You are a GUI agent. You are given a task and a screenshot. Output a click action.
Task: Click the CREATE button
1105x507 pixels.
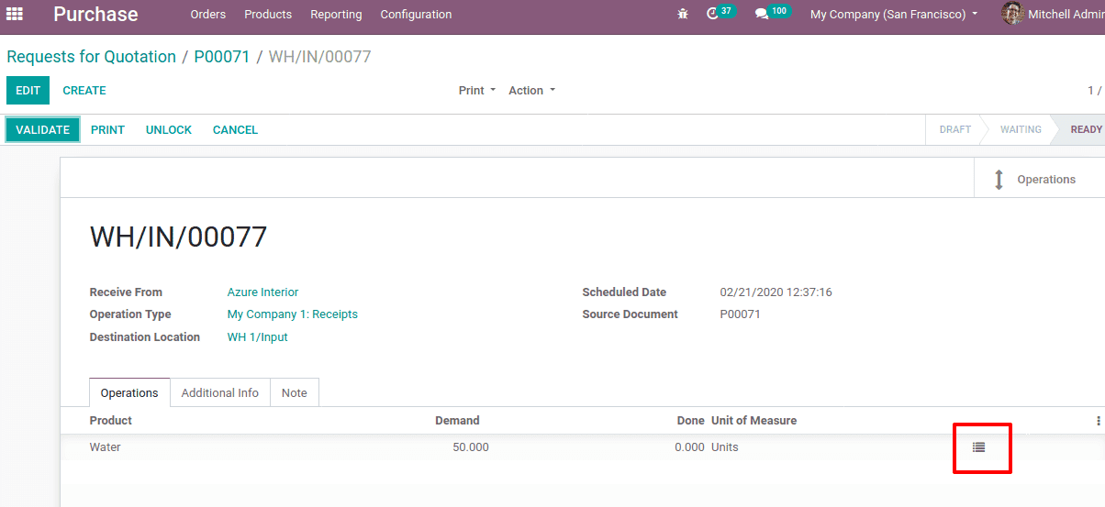(x=84, y=91)
